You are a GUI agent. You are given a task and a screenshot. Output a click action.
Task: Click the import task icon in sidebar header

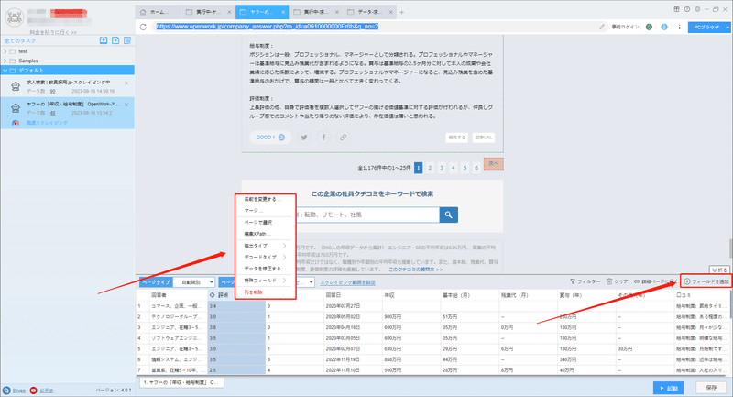coord(104,40)
